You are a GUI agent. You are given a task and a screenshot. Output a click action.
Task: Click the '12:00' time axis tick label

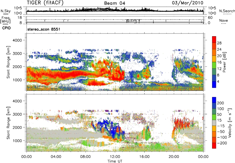(x=115, y=157)
